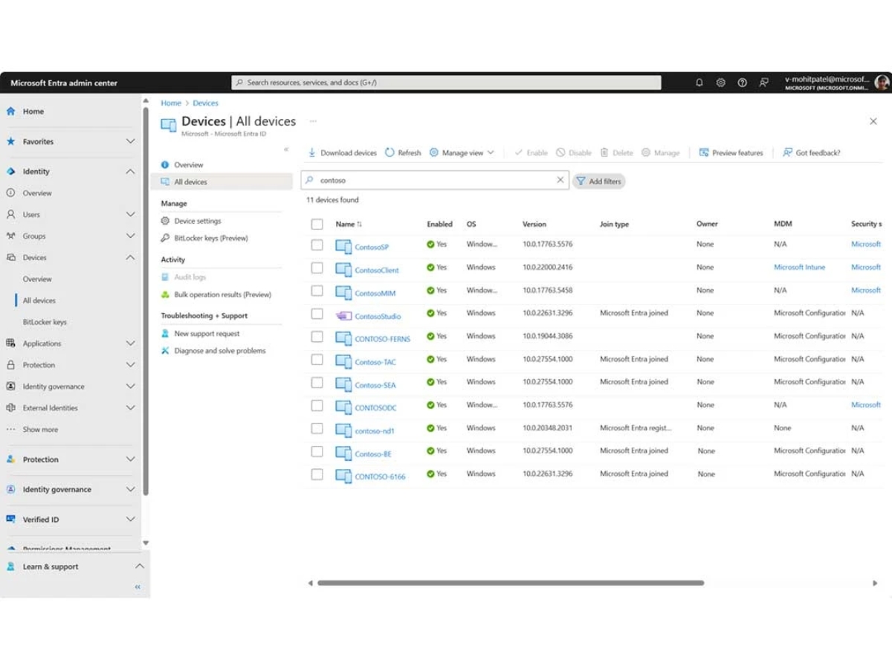Open the Microsoft Intune MDM link
This screenshot has width=892, height=669.
(x=799, y=268)
